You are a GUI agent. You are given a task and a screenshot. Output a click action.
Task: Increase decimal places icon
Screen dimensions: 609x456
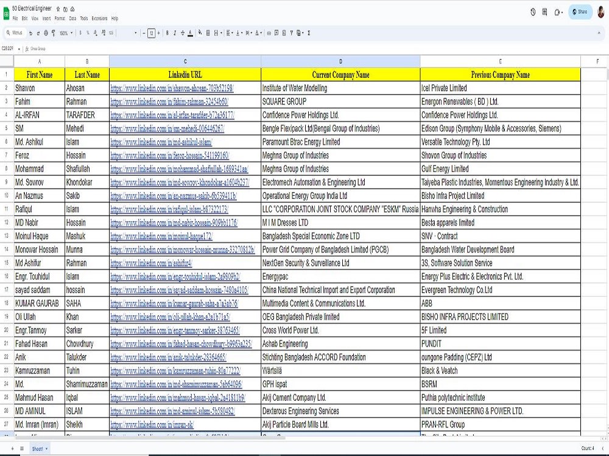pos(104,33)
